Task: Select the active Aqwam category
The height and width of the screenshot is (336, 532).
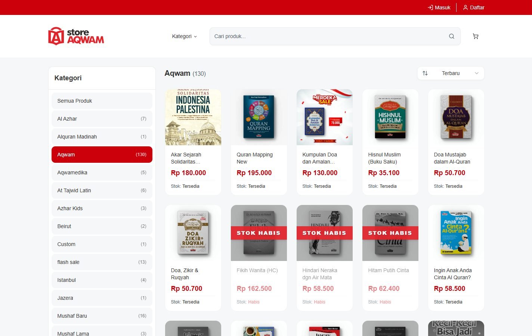Action: (x=102, y=155)
